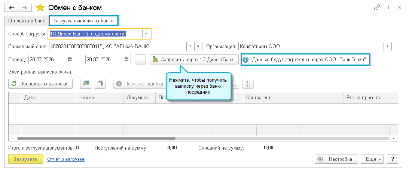Open calendar for period end date
The image size is (409, 172).
coord(126,59)
